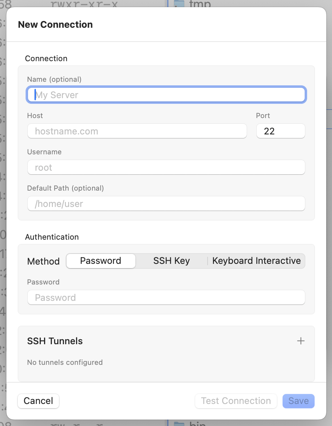Viewport: 332px width, 426px height.
Task: Click the "No tunnels configured" text
Action: pos(65,362)
